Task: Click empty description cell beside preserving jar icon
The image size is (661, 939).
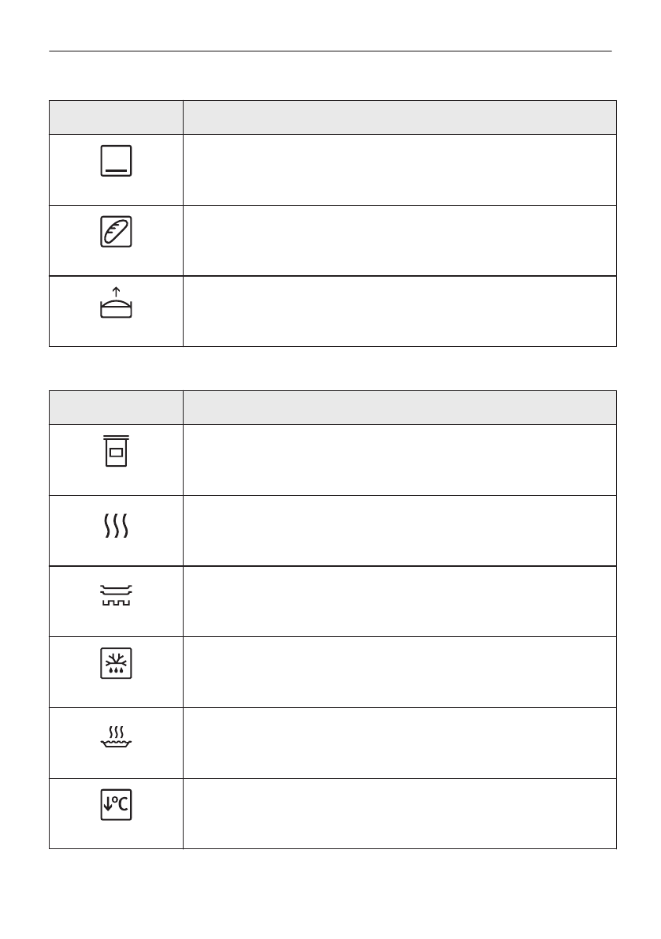Action: click(399, 460)
